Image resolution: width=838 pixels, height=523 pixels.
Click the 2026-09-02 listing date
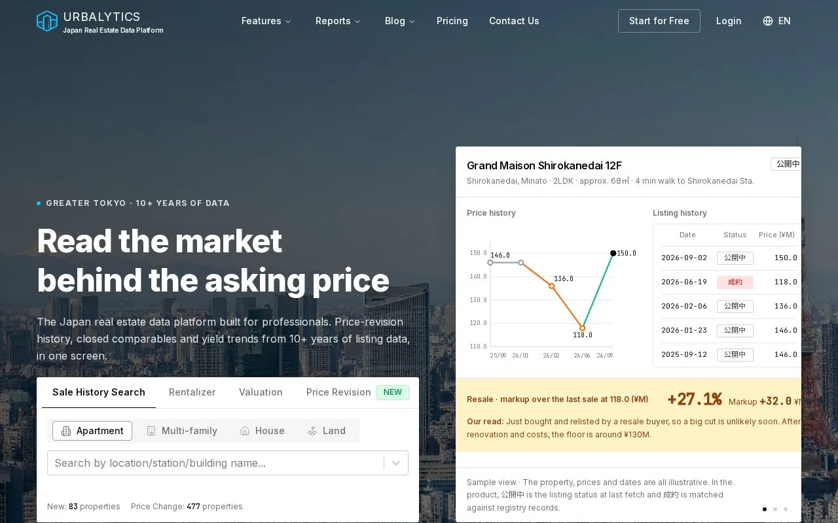[x=684, y=258]
